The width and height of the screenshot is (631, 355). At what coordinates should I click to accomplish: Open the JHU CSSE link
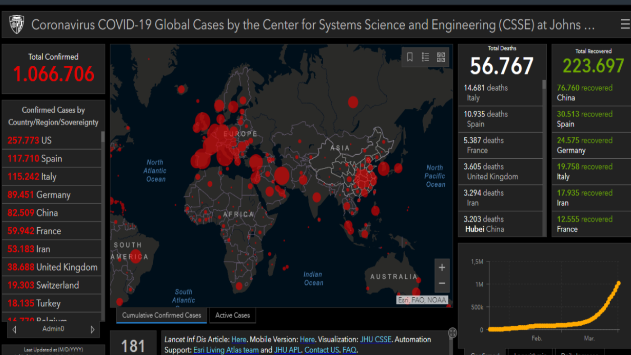[x=375, y=340]
